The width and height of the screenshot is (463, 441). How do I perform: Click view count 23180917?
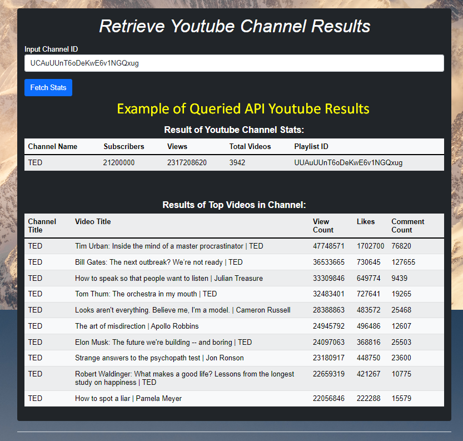pos(328,358)
